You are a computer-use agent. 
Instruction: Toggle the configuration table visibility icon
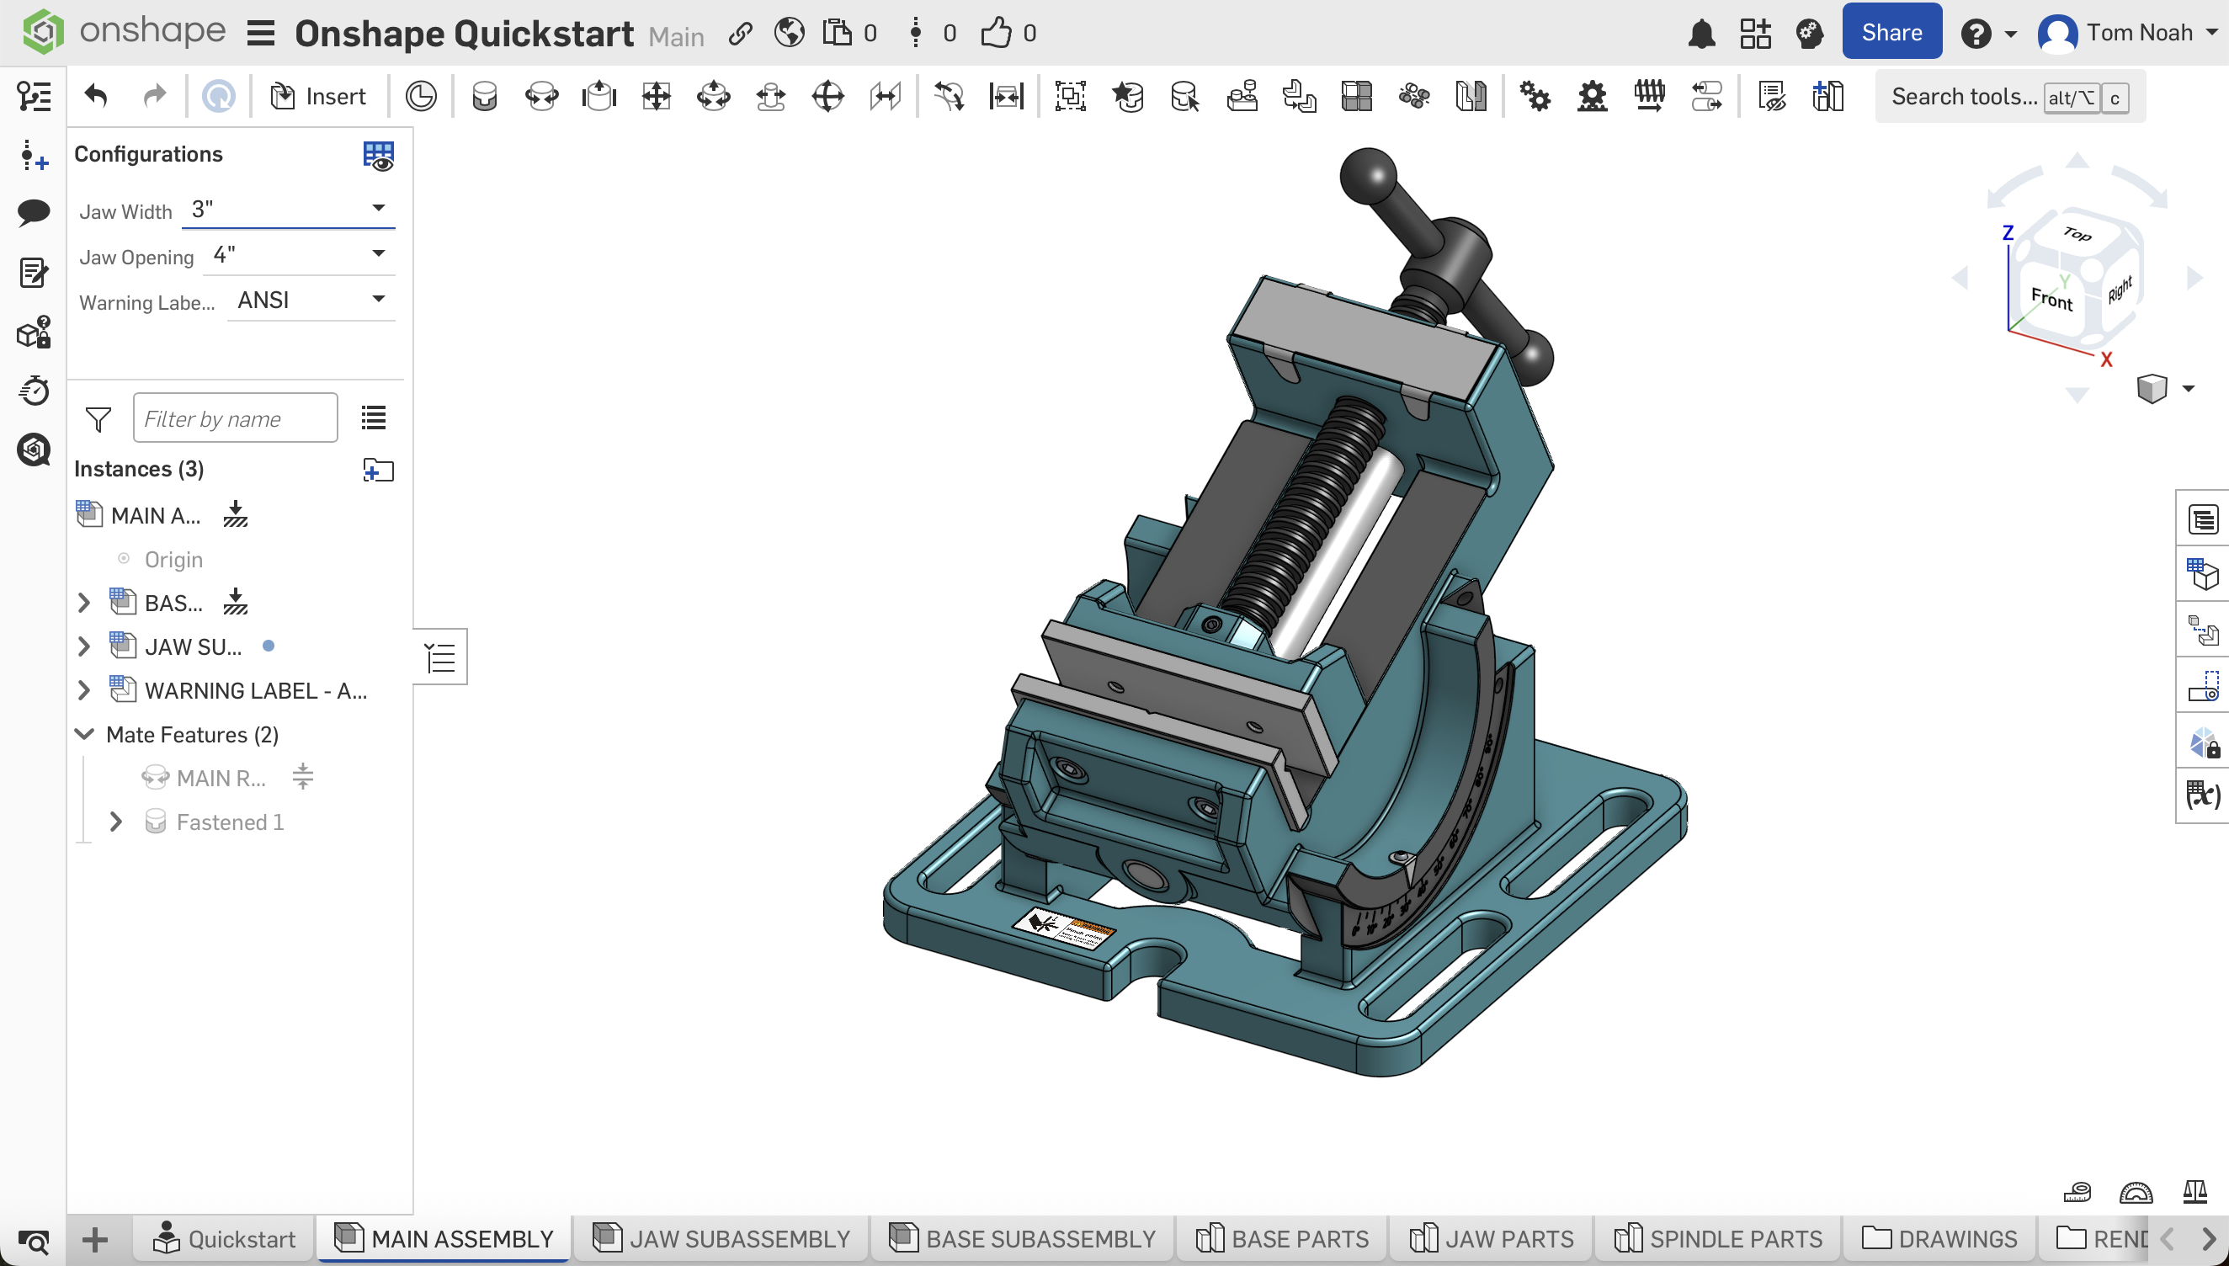(378, 156)
